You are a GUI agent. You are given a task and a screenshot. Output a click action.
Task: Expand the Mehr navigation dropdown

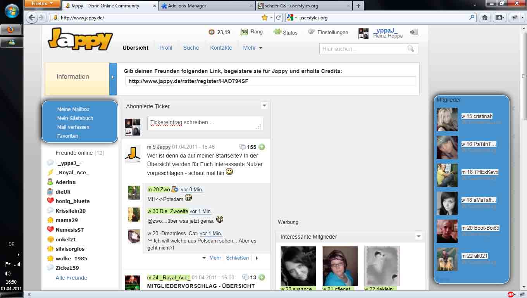253,48
